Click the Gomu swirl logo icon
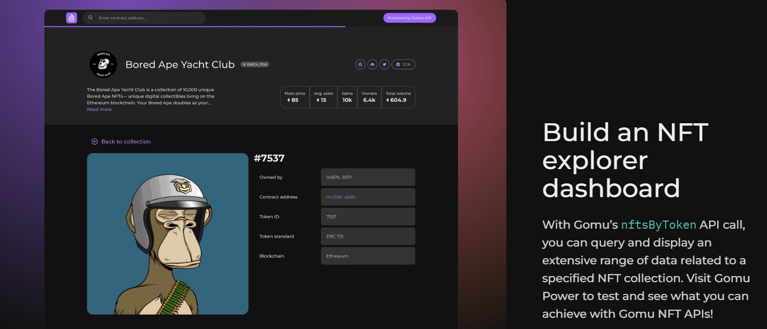This screenshot has width=767, height=329. coord(71,18)
